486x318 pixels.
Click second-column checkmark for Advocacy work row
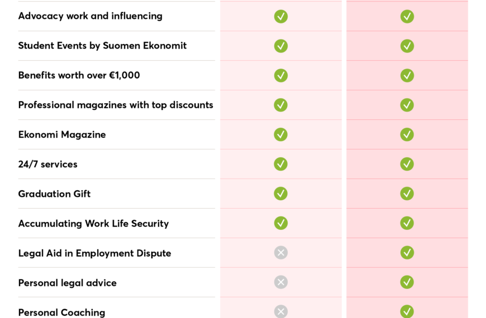tap(407, 16)
